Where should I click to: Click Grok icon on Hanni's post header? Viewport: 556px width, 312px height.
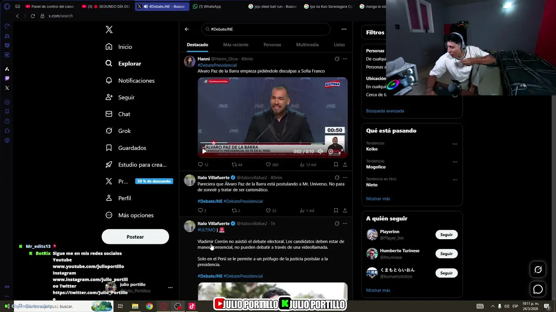click(x=337, y=58)
